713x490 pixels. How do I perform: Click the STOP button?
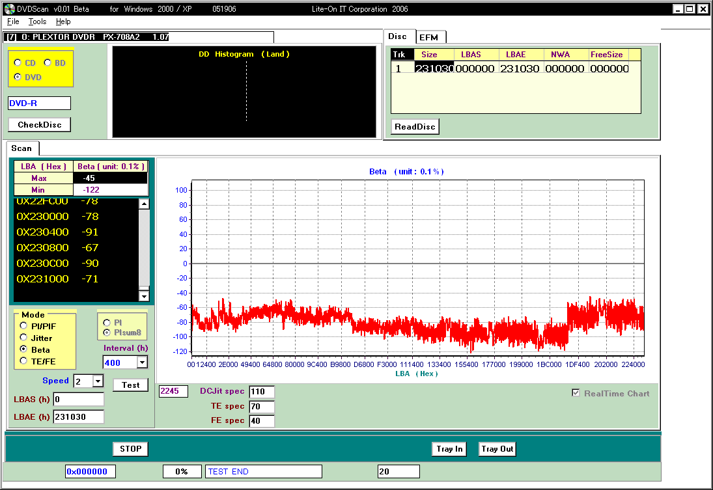(130, 449)
